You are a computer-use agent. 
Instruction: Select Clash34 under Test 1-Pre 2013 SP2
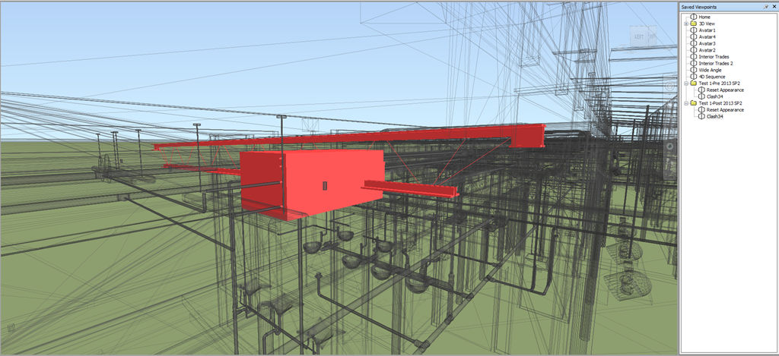tap(714, 96)
